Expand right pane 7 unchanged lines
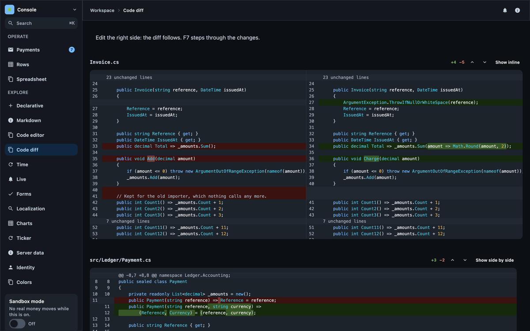The image size is (530, 331). 344,221
